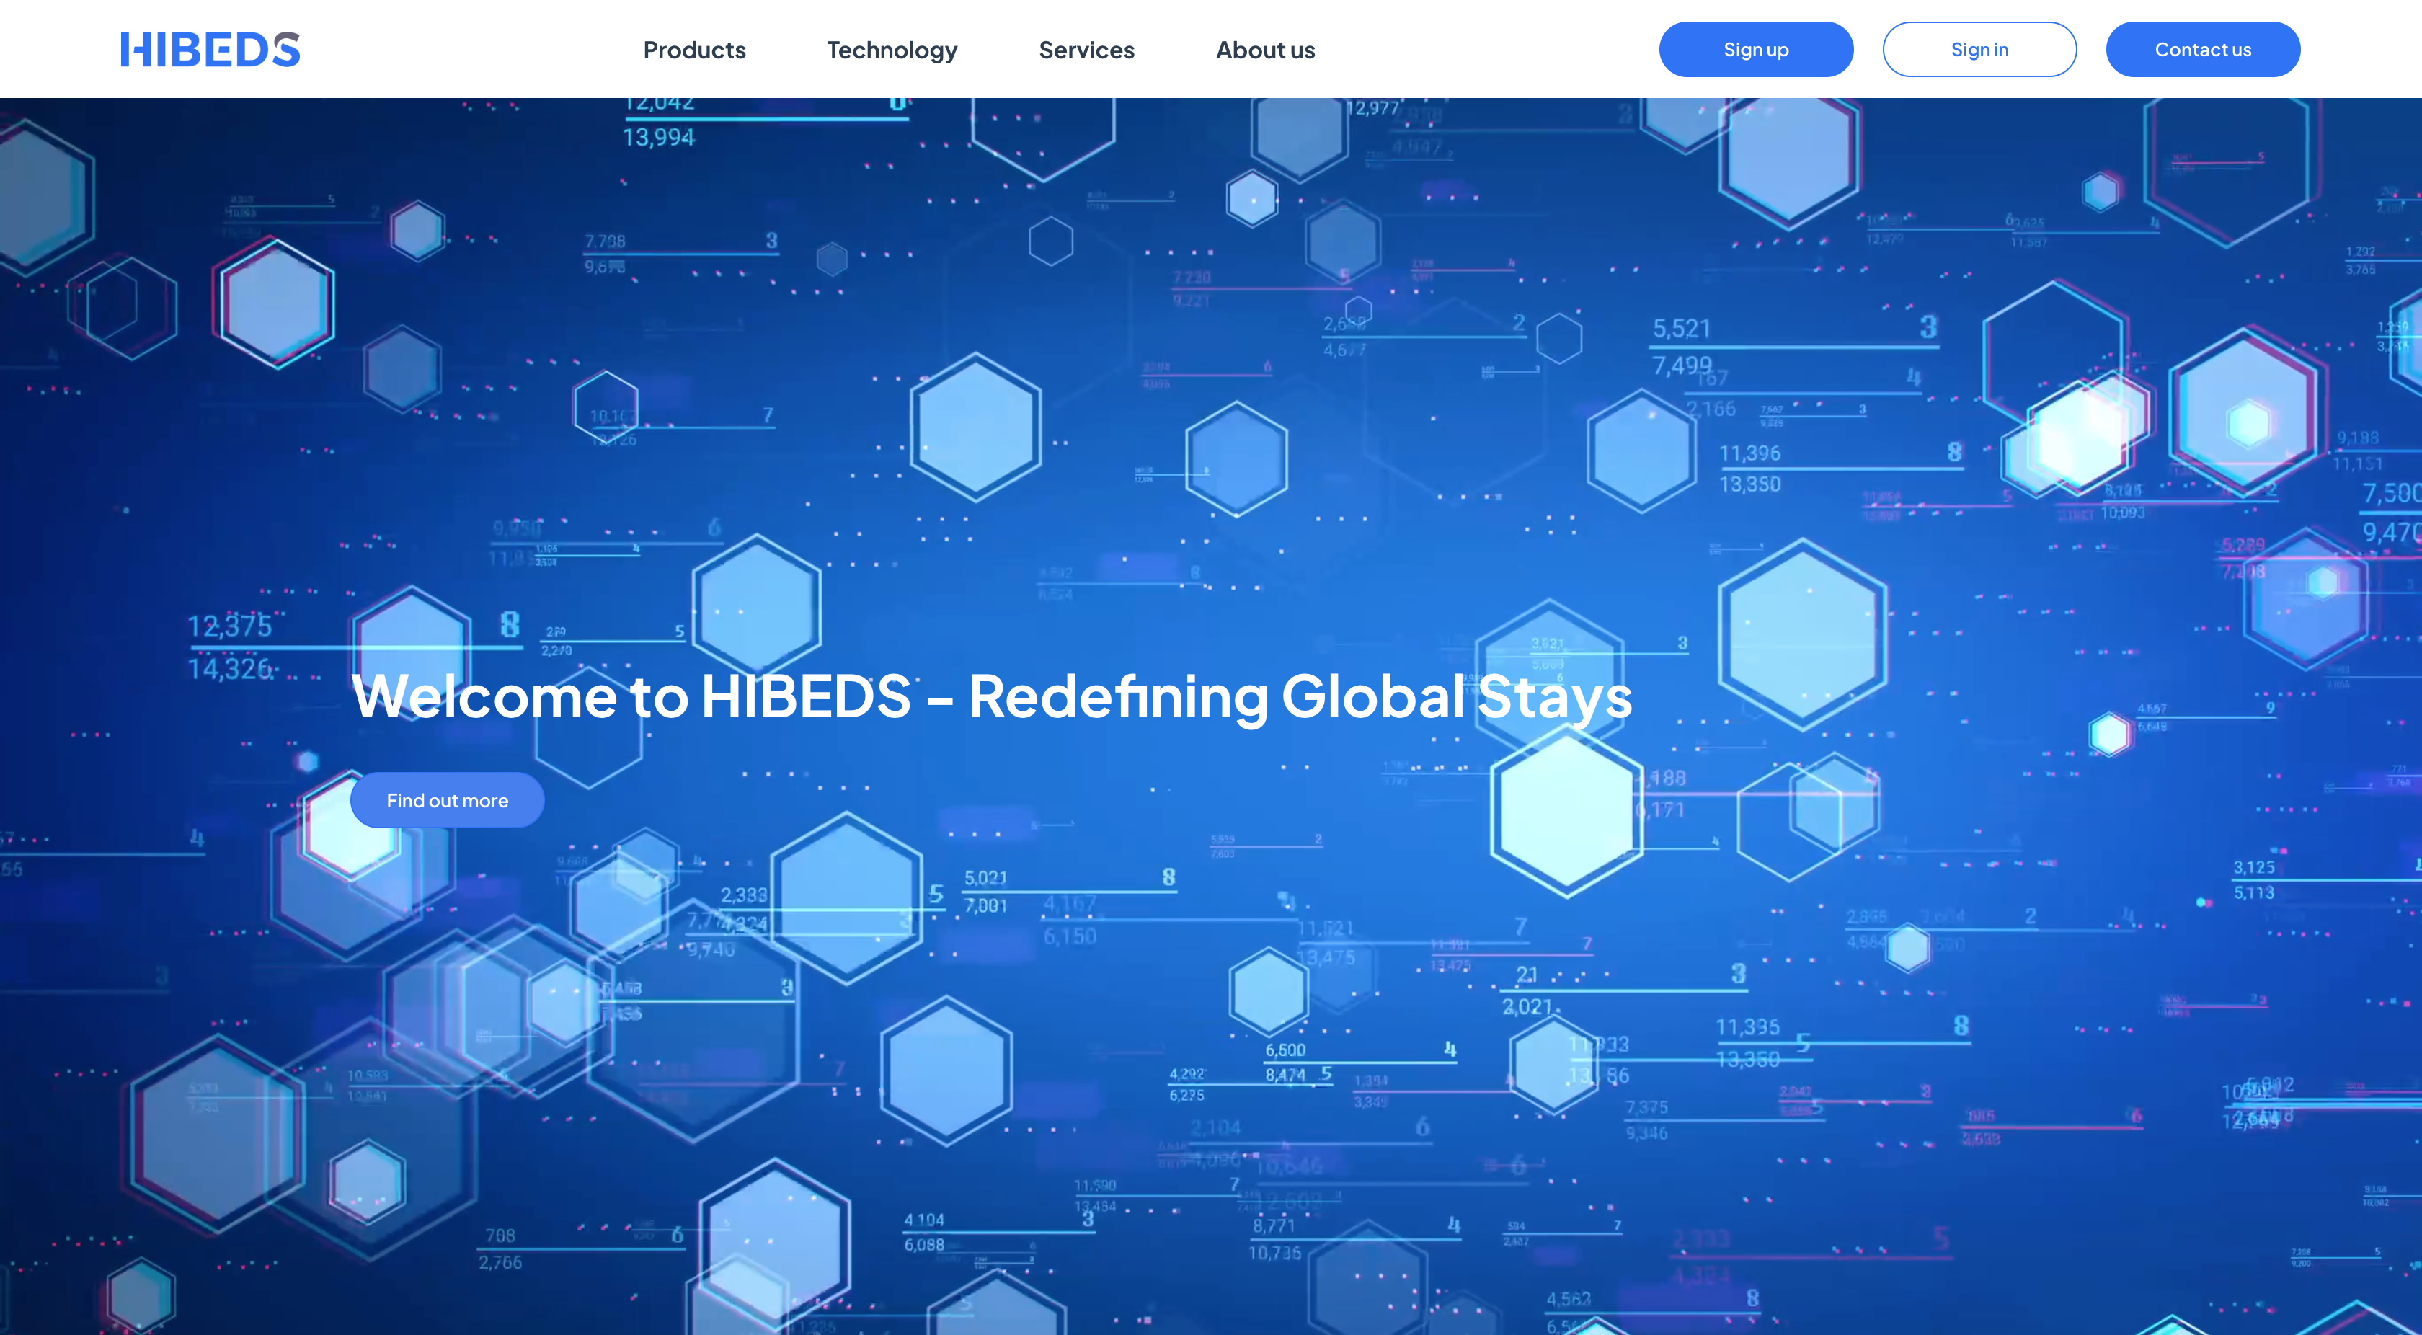The width and height of the screenshot is (2422, 1335).
Task: Click the 11,335 data label
Action: pyautogui.click(x=1747, y=1028)
